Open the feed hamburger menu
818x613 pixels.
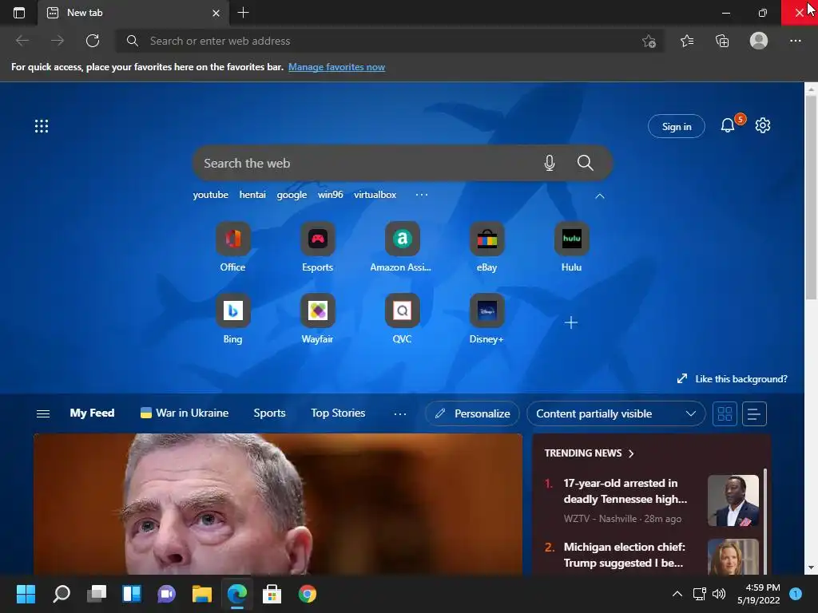tap(43, 414)
